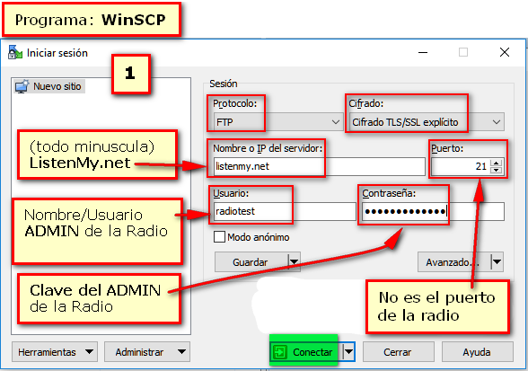Click the Cerrar button
The image size is (528, 371).
tap(398, 352)
